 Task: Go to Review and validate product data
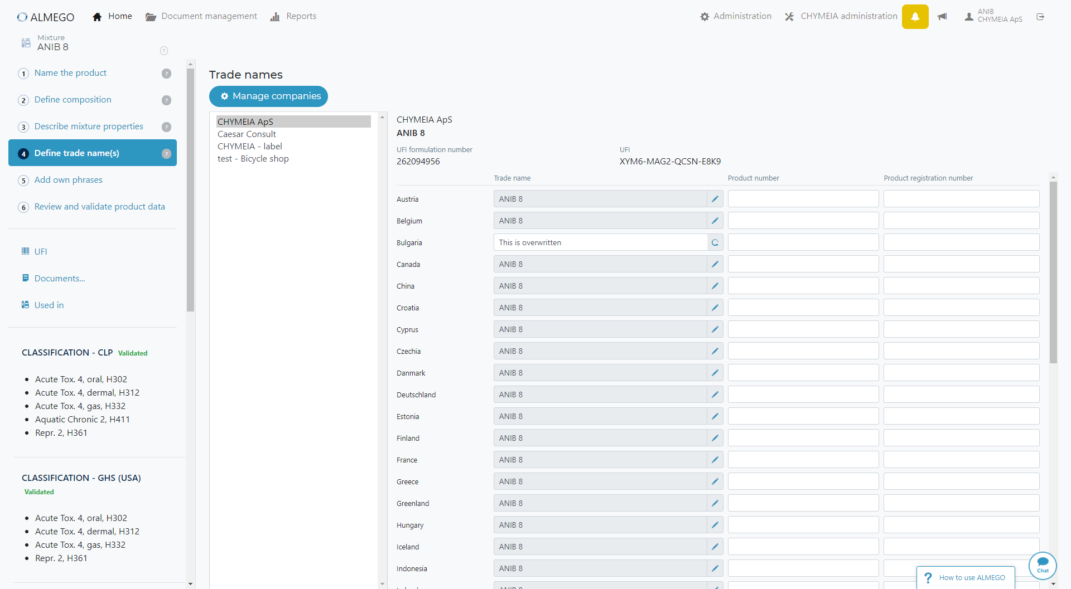point(99,207)
